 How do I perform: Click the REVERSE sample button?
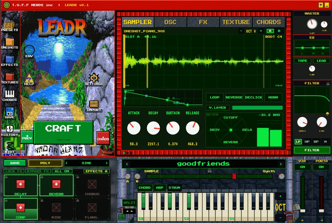(234, 97)
